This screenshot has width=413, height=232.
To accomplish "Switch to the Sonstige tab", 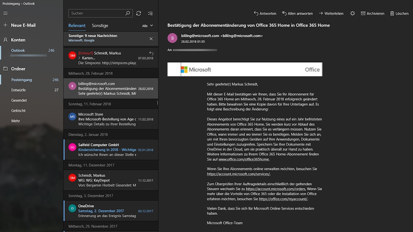I will tap(100, 25).
